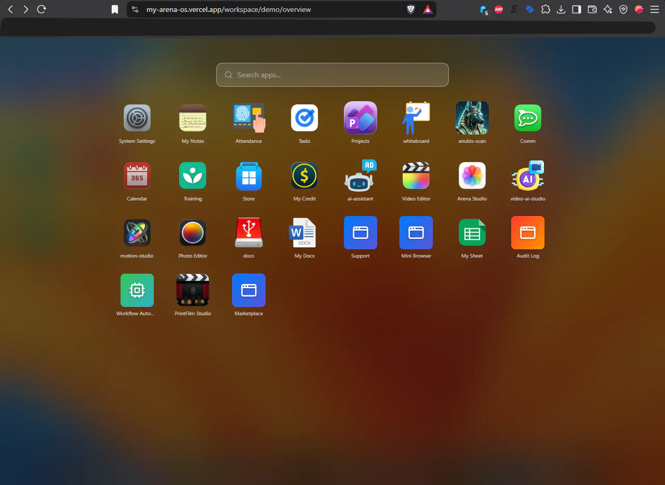Open the My Notes app

[x=193, y=118]
